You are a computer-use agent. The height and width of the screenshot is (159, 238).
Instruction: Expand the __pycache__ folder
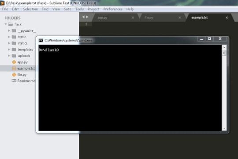click(9, 30)
